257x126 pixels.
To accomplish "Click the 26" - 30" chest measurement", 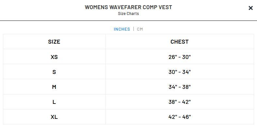I will pyautogui.click(x=179, y=57).
